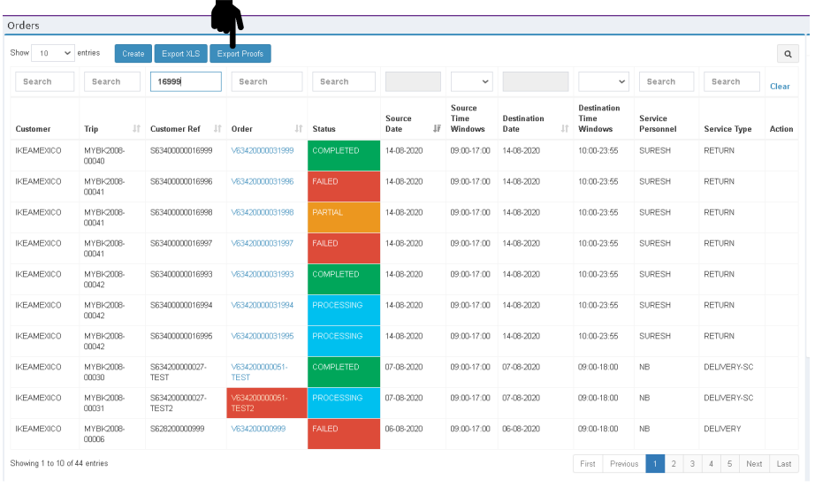
Task: Open order V63420000031996 link
Action: (x=263, y=181)
